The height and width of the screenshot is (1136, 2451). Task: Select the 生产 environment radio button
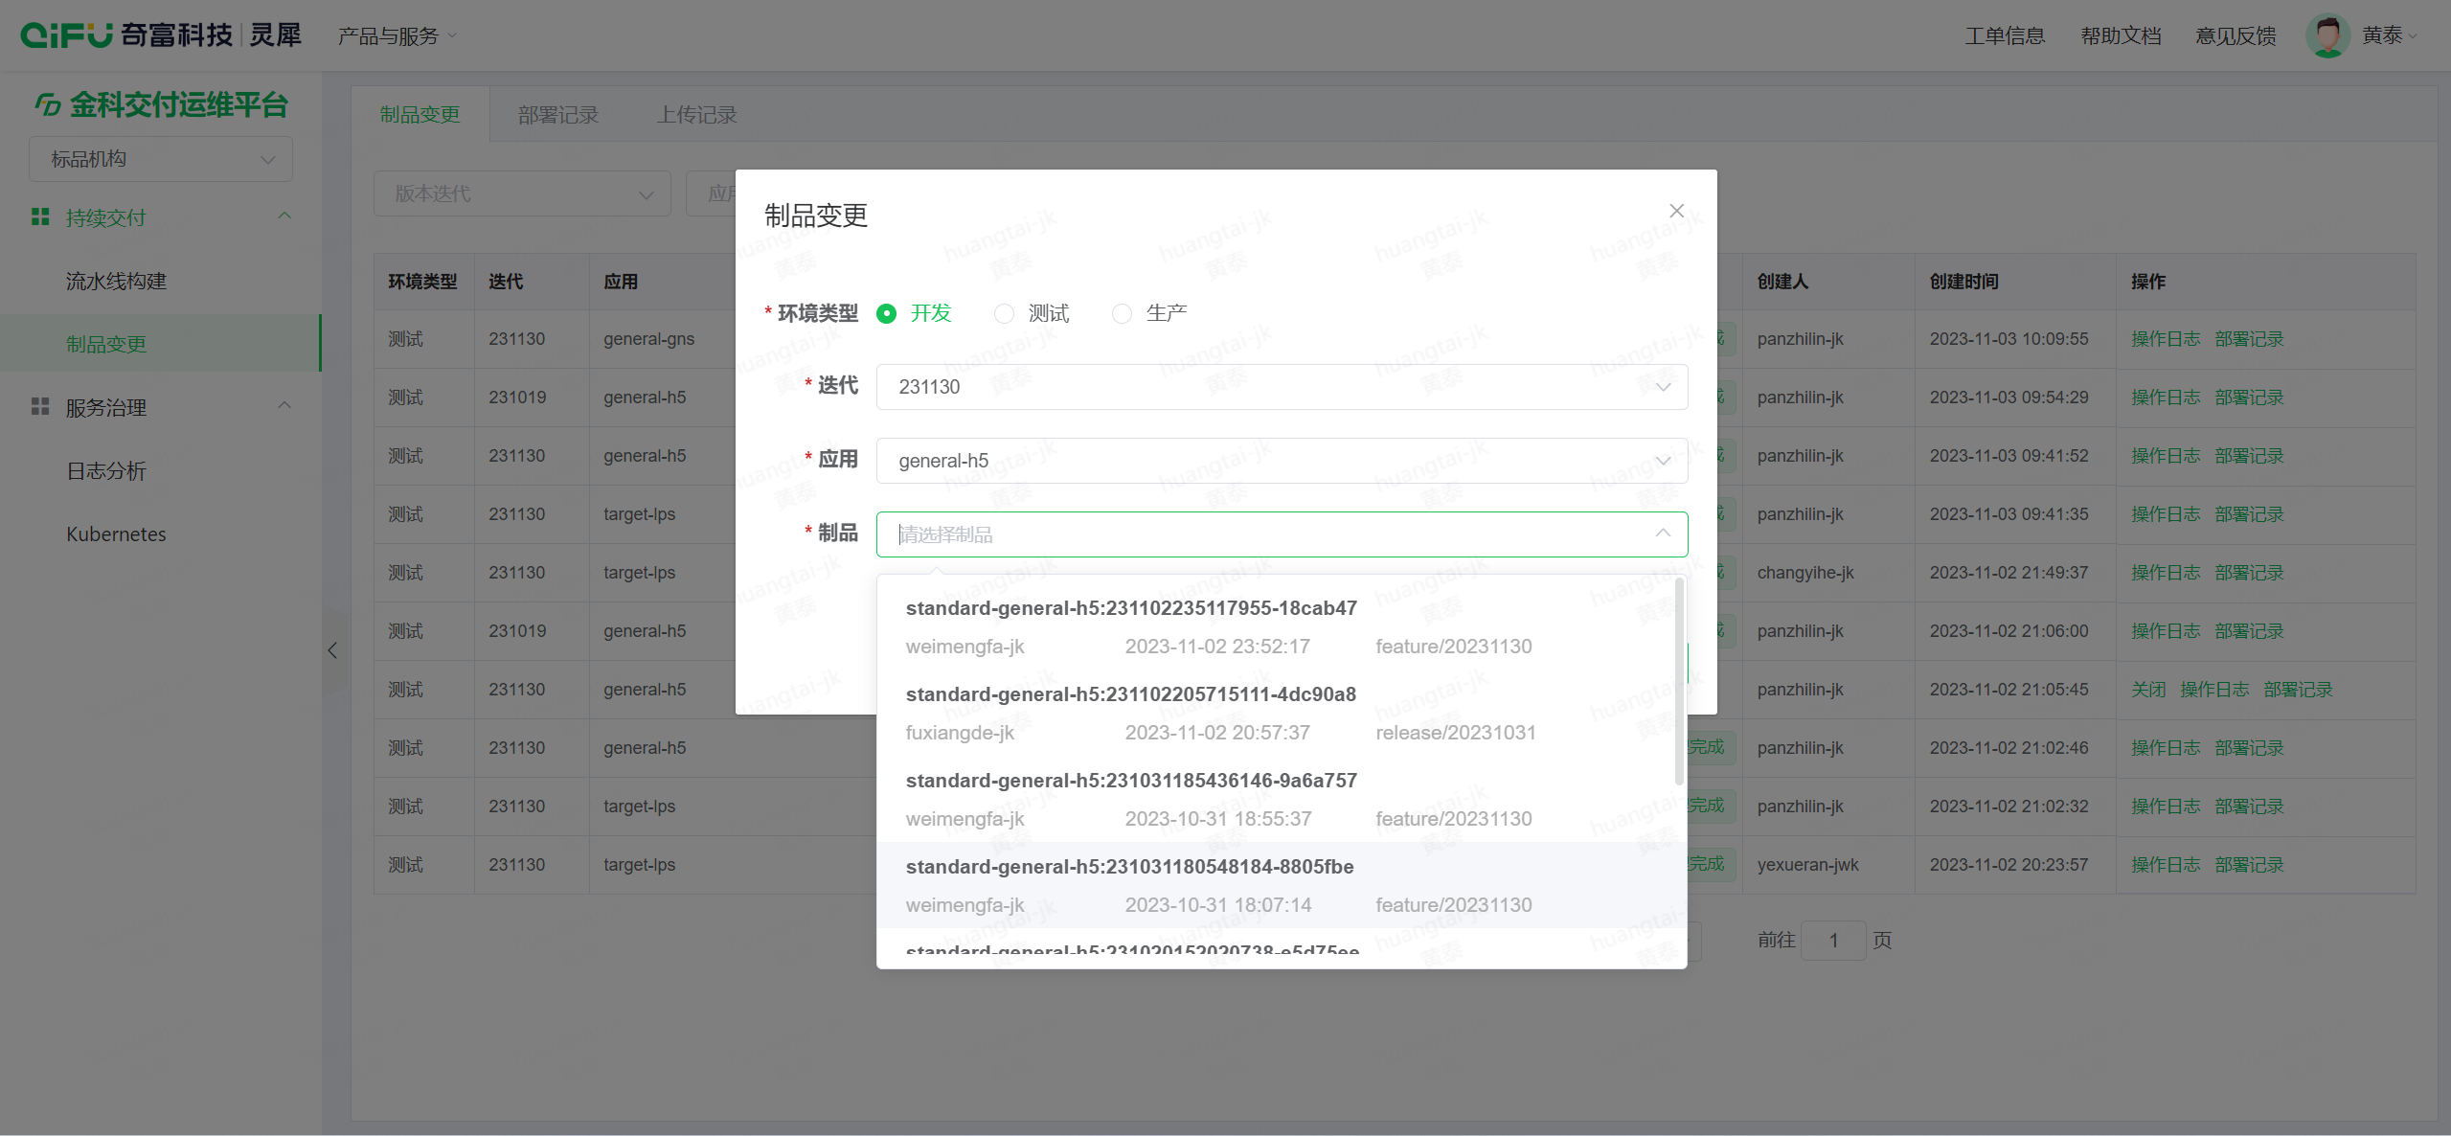[x=1122, y=313]
